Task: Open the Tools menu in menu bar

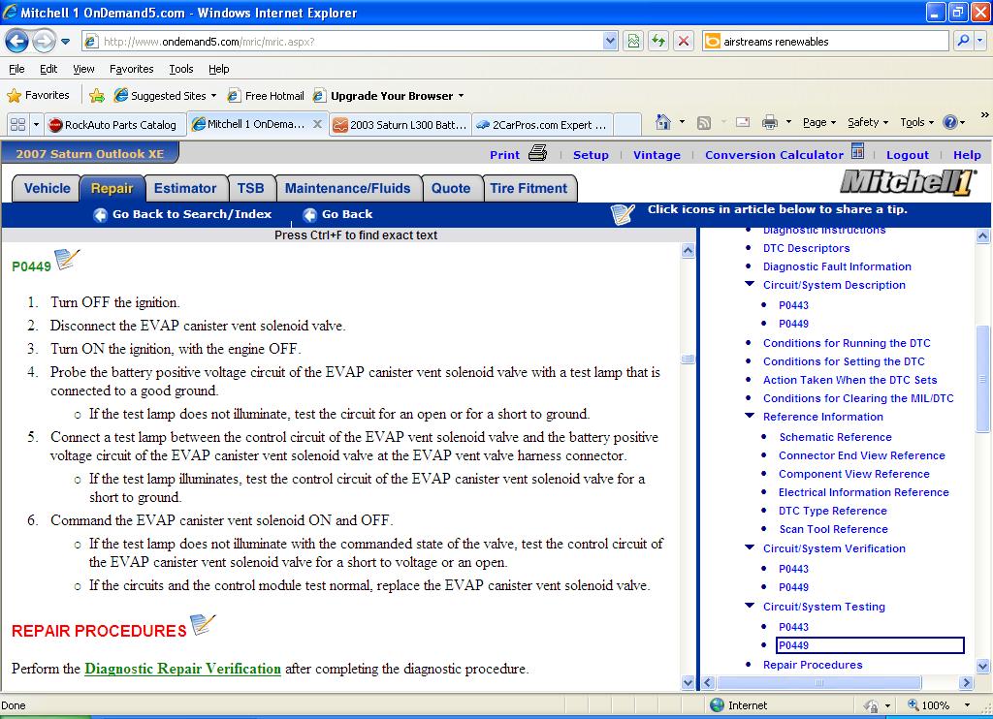Action: (181, 69)
